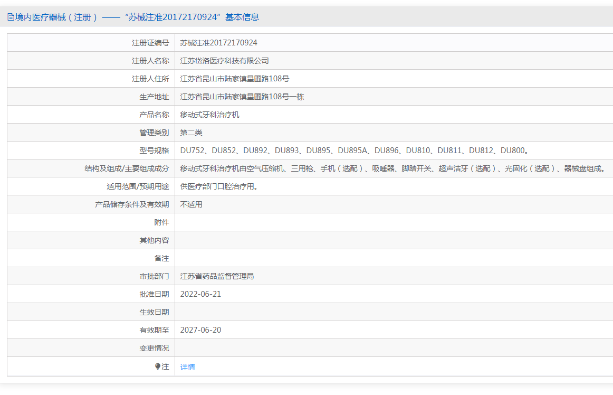Click the 变更情况 row label
Viewport: 613px width, 395px height.
[154, 348]
